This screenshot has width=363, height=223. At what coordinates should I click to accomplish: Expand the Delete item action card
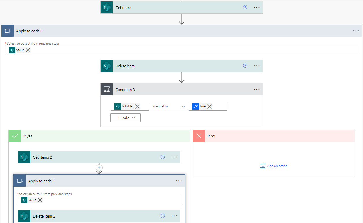pyautogui.click(x=182, y=66)
